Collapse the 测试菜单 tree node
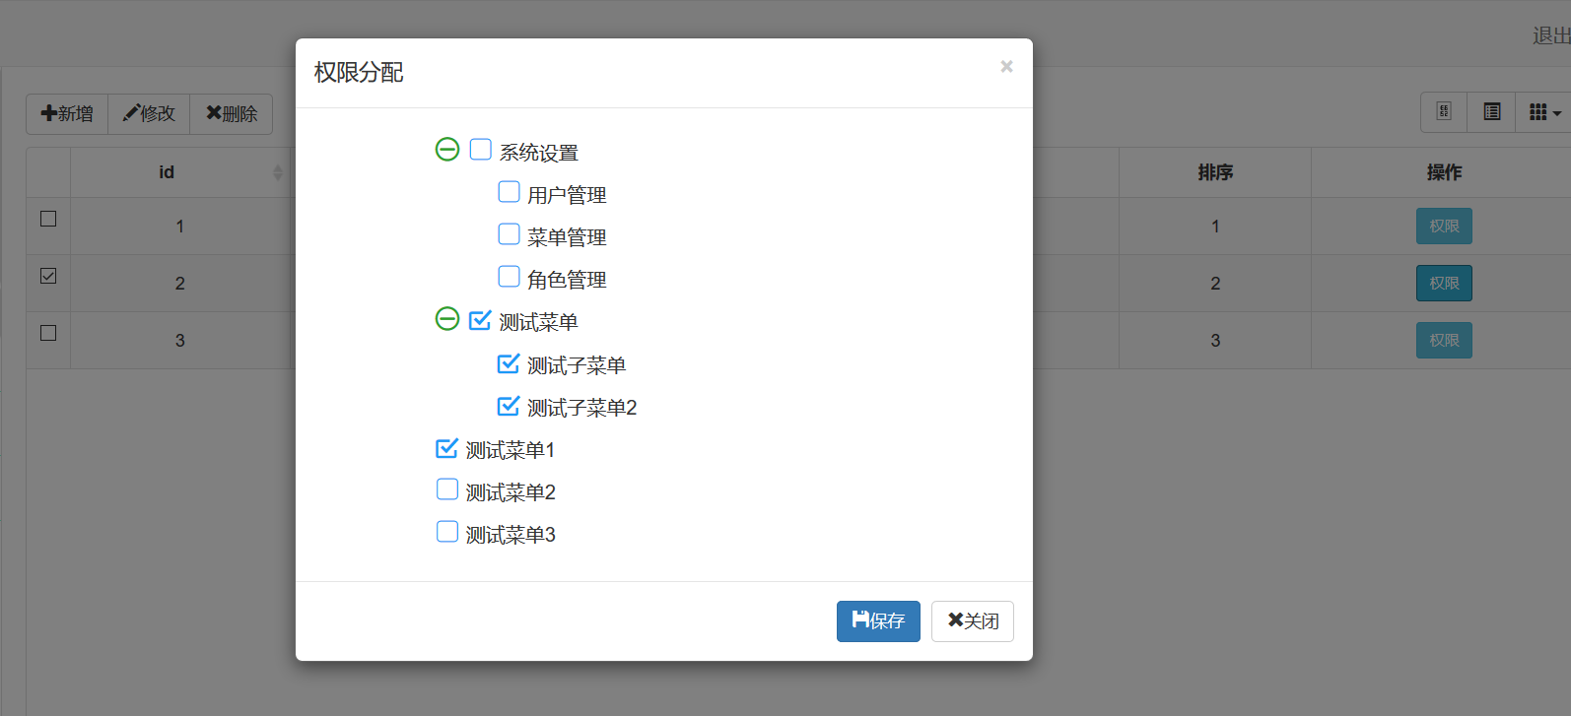This screenshot has height=716, width=1571. point(447,319)
